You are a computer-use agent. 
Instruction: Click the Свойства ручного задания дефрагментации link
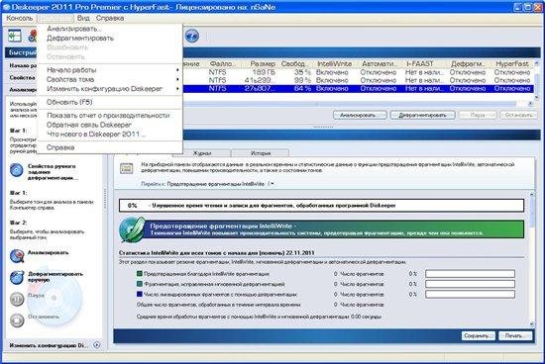click(x=53, y=172)
